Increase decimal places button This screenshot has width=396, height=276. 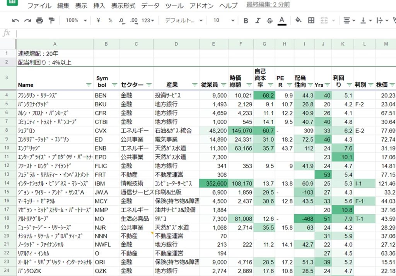[134, 21]
